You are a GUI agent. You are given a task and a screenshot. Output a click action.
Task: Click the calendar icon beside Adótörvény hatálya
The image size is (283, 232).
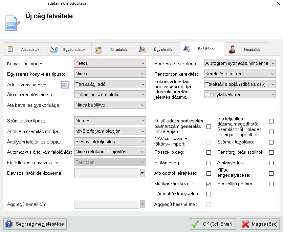[65, 84]
